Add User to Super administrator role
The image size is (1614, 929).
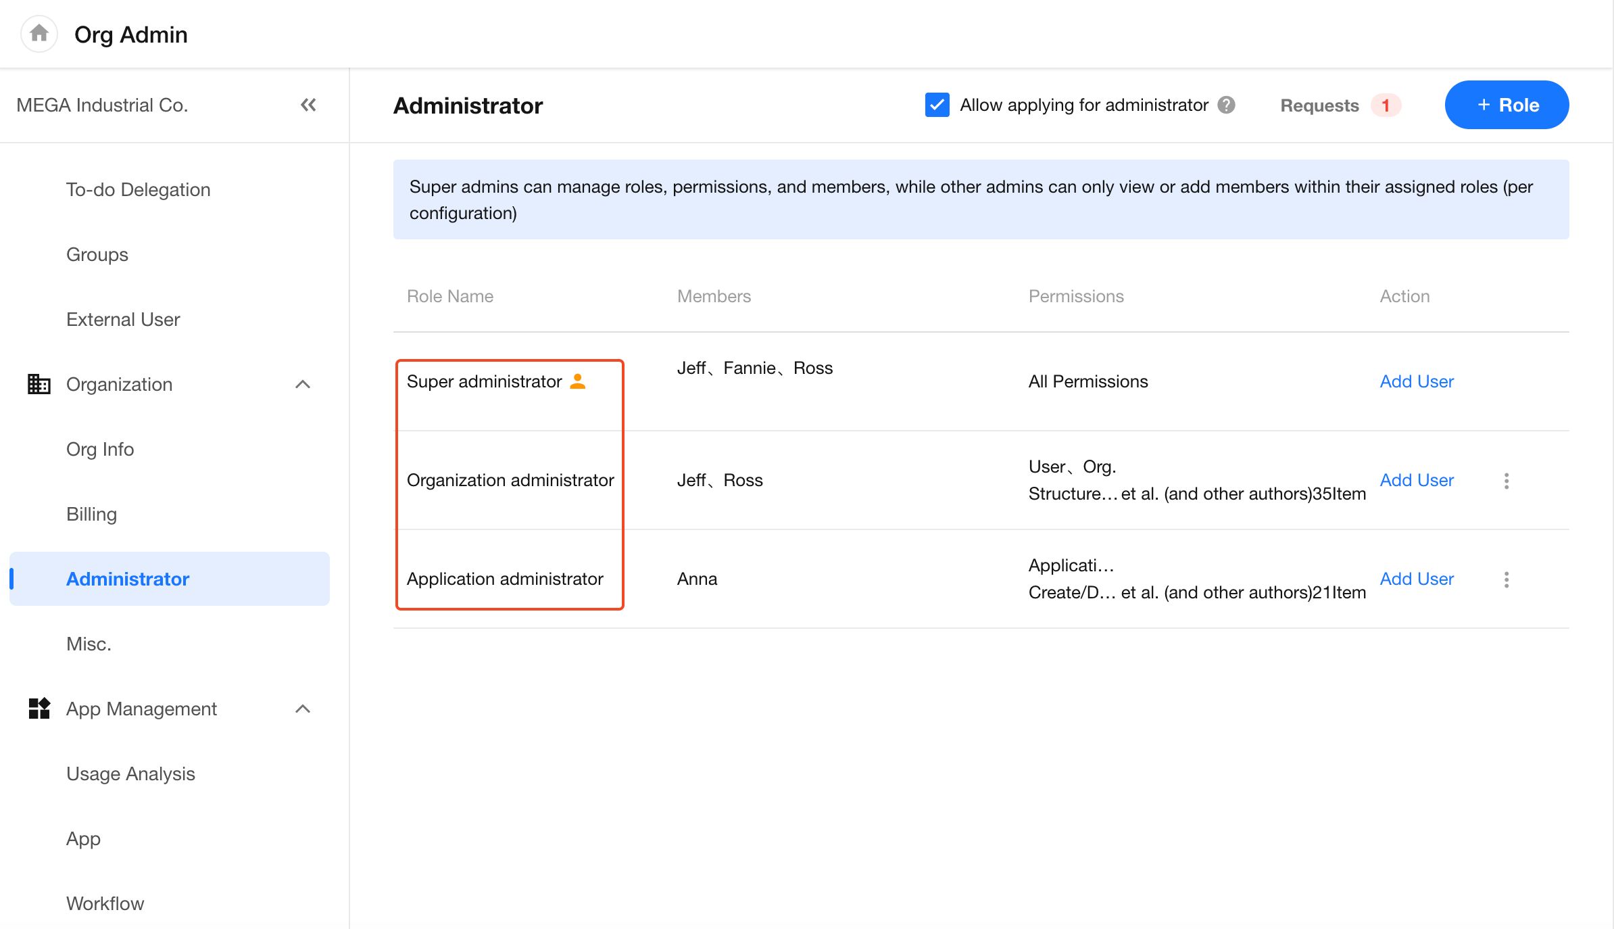(x=1417, y=381)
